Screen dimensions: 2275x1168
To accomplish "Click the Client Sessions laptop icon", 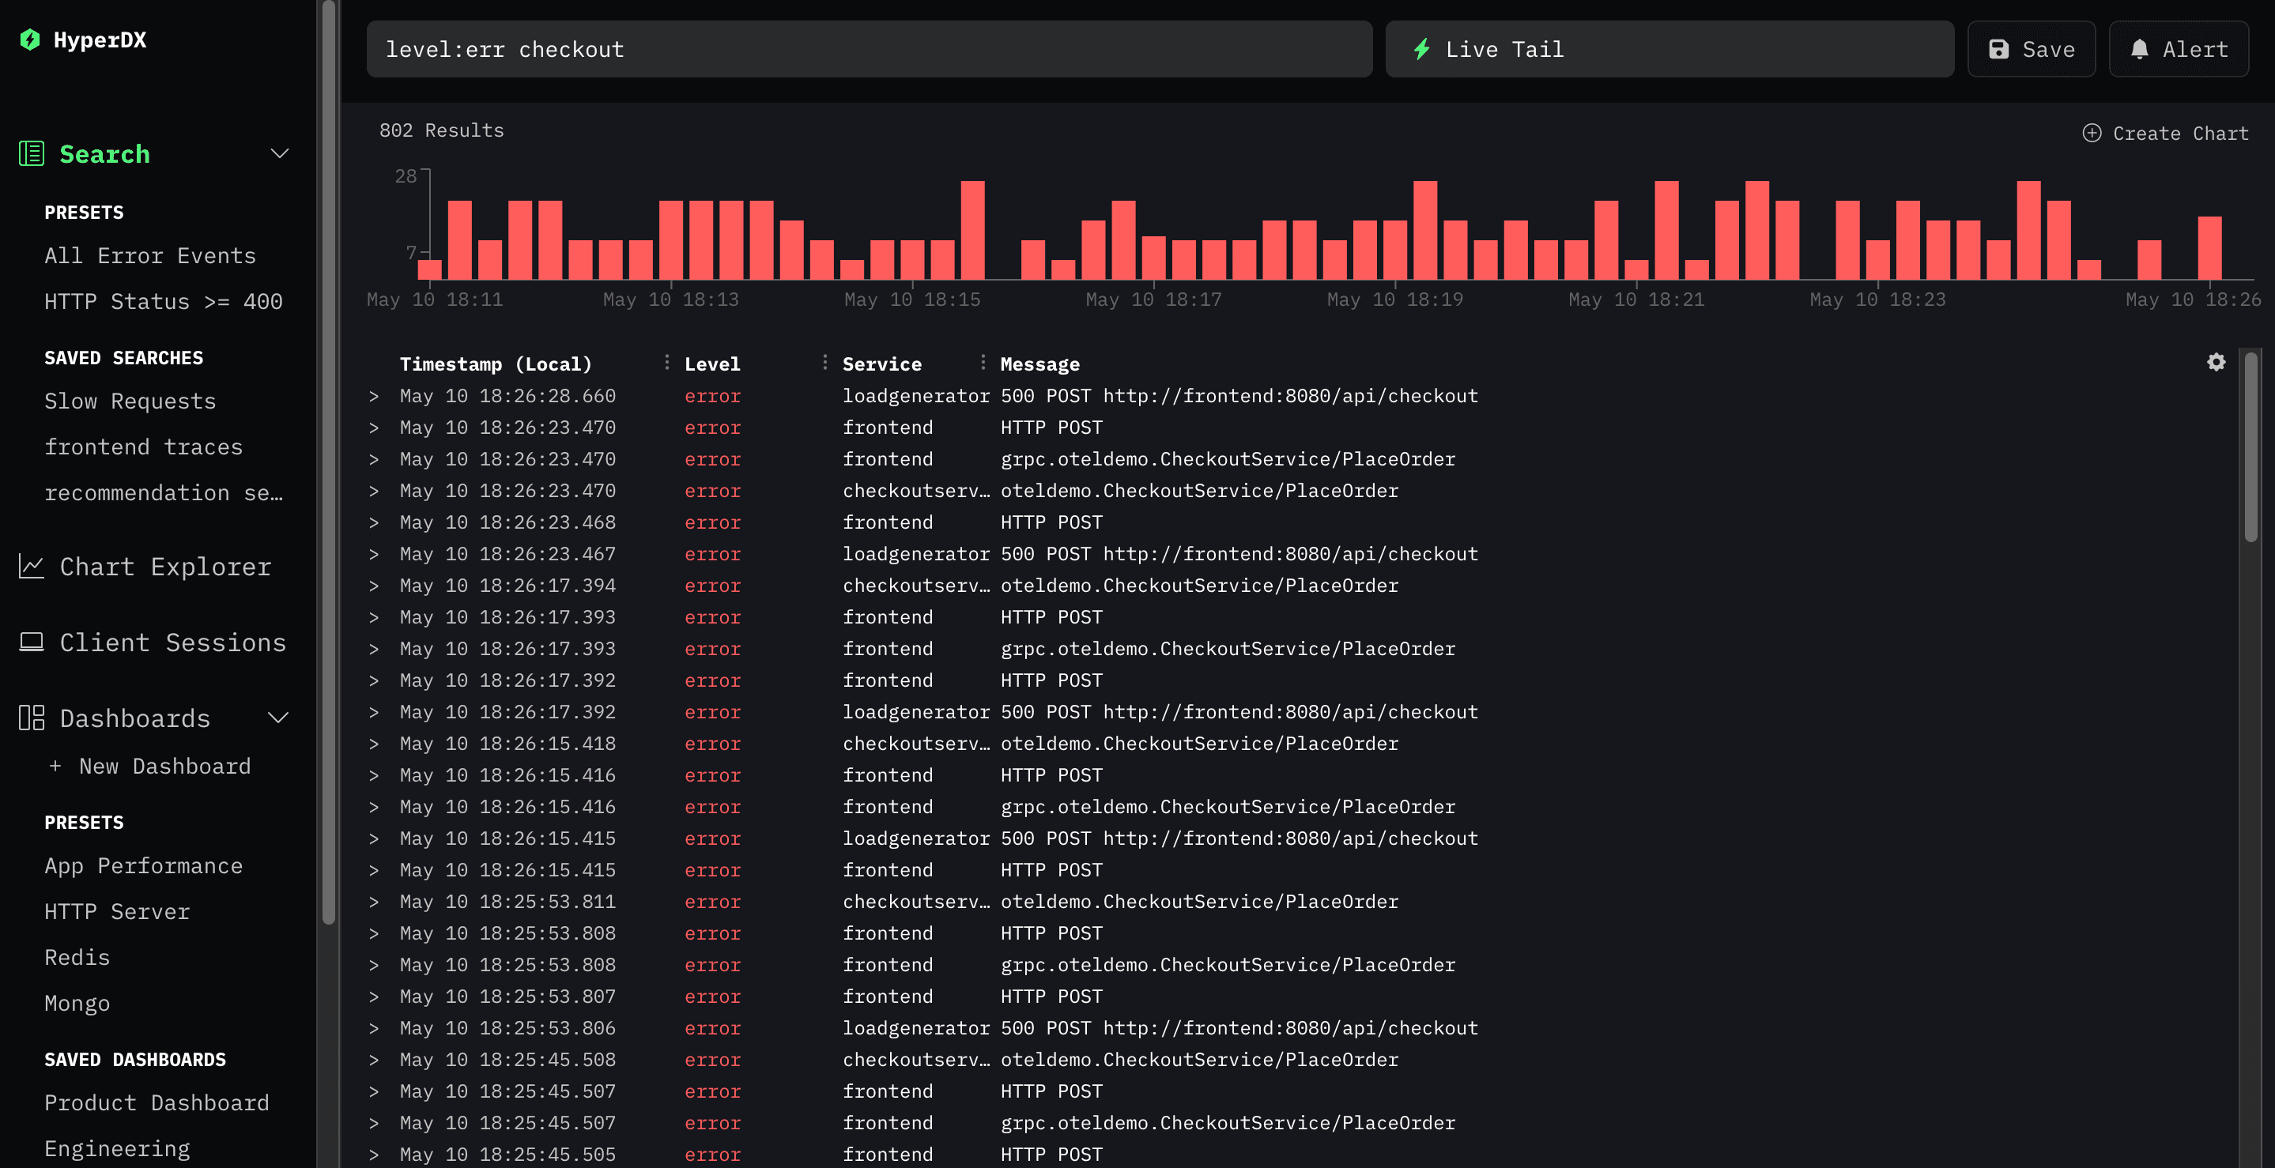I will point(31,642).
